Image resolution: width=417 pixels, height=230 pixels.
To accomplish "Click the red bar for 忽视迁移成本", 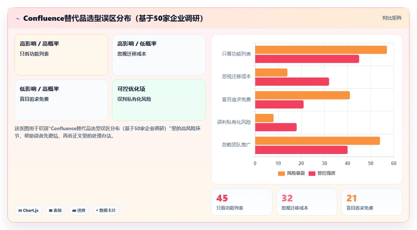I will pos(292,82).
